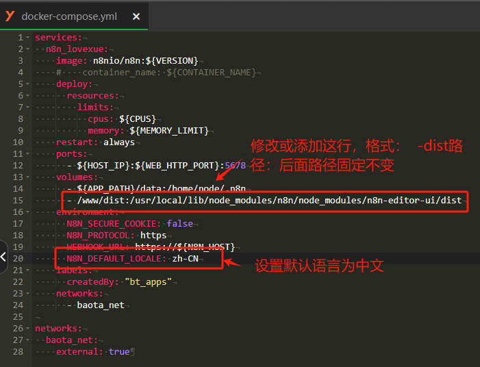Image resolution: width=480 pixels, height=367 pixels.
Task: Click the resources: key
Action: point(92,95)
